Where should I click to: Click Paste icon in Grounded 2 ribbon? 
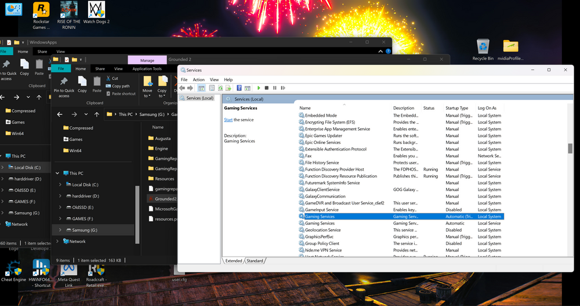pyautogui.click(x=97, y=84)
